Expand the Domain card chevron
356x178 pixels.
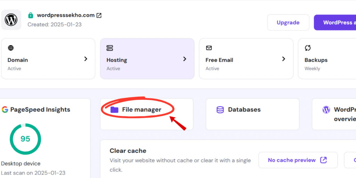(86, 59)
